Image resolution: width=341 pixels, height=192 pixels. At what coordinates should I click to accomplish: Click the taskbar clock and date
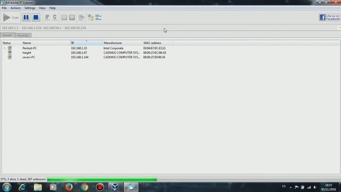(x=328, y=187)
